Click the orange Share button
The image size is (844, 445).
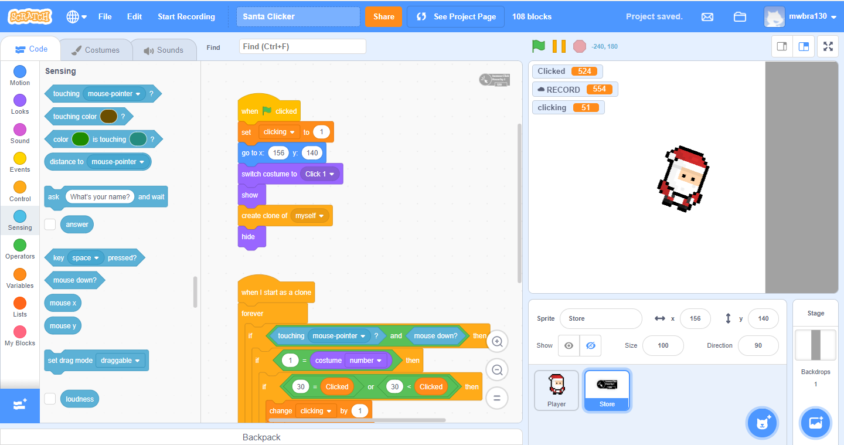[383, 16]
